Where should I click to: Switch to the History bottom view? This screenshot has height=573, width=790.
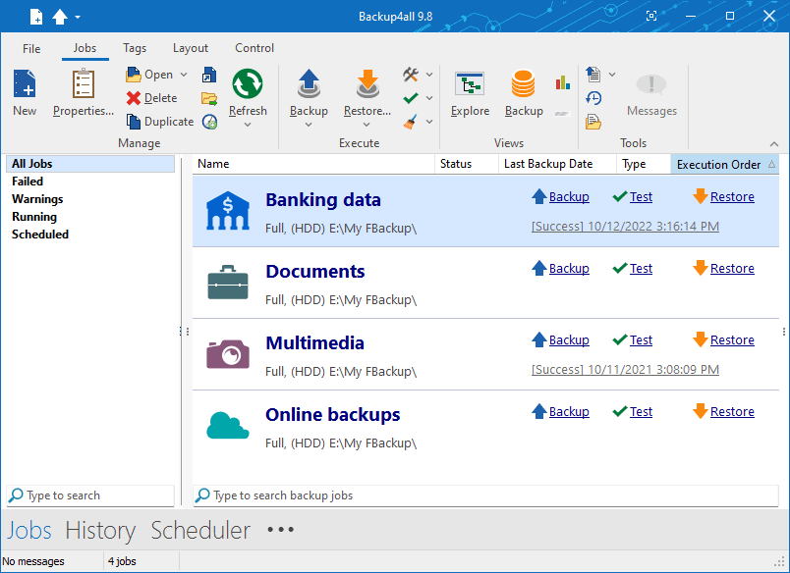pyautogui.click(x=100, y=530)
